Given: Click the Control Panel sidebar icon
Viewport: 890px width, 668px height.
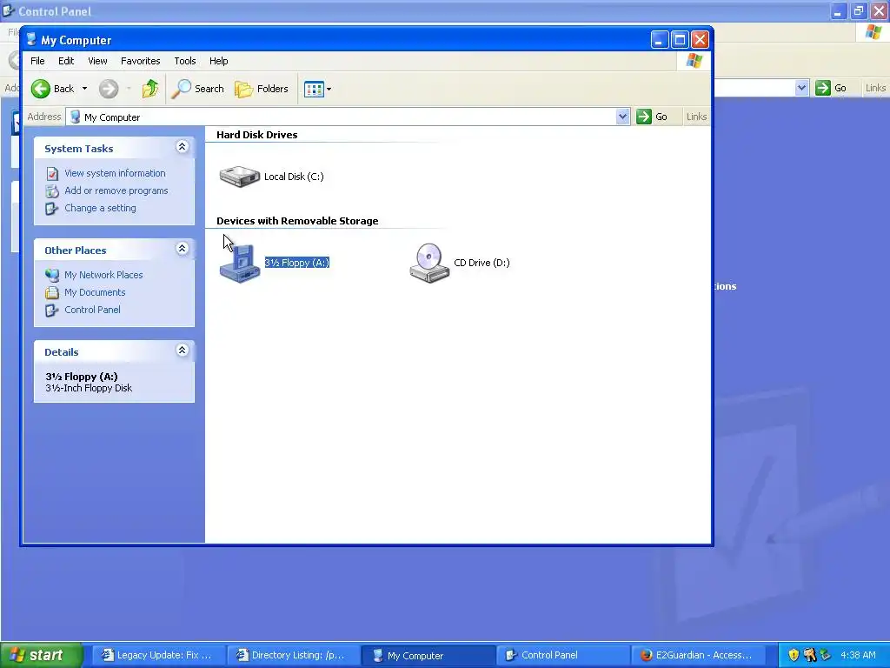Looking at the screenshot, I should (x=52, y=311).
